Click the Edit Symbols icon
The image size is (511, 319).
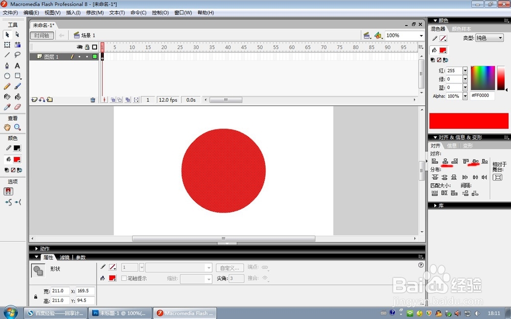click(378, 36)
